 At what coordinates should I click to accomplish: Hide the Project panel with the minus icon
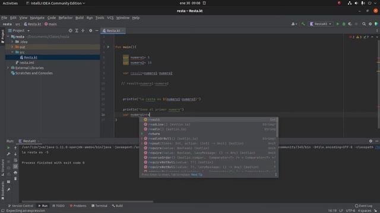[x=97, y=31]
